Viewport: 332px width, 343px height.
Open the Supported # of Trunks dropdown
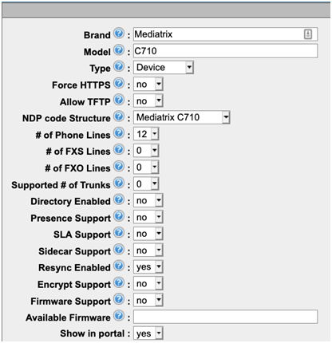coord(146,184)
